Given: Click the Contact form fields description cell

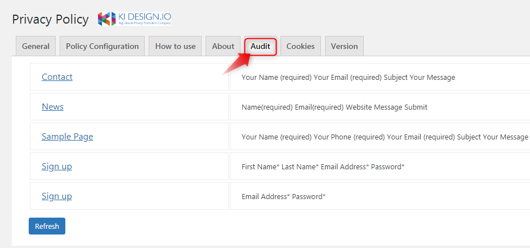Looking at the screenshot, I should point(380,77).
